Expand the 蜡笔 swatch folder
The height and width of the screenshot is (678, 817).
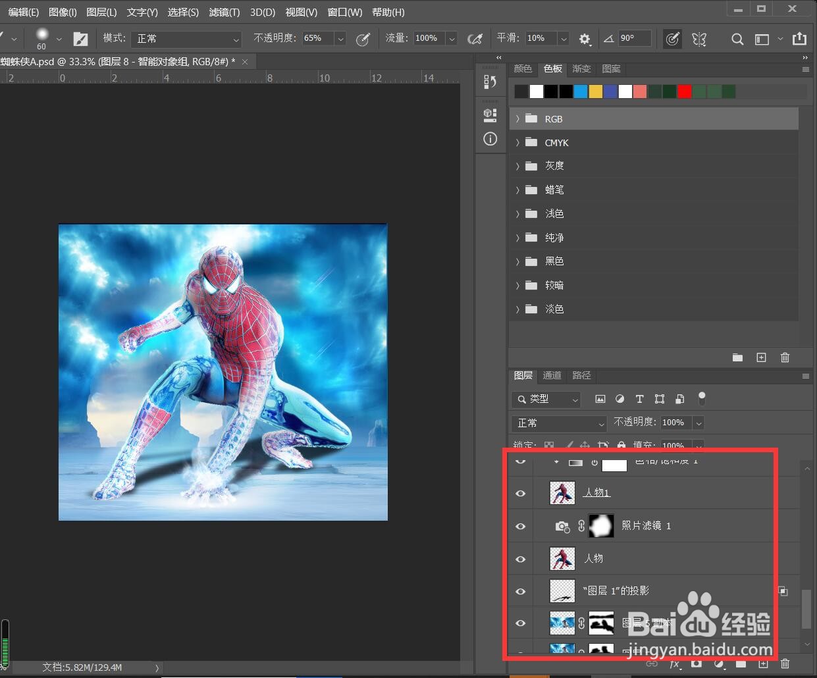point(518,190)
